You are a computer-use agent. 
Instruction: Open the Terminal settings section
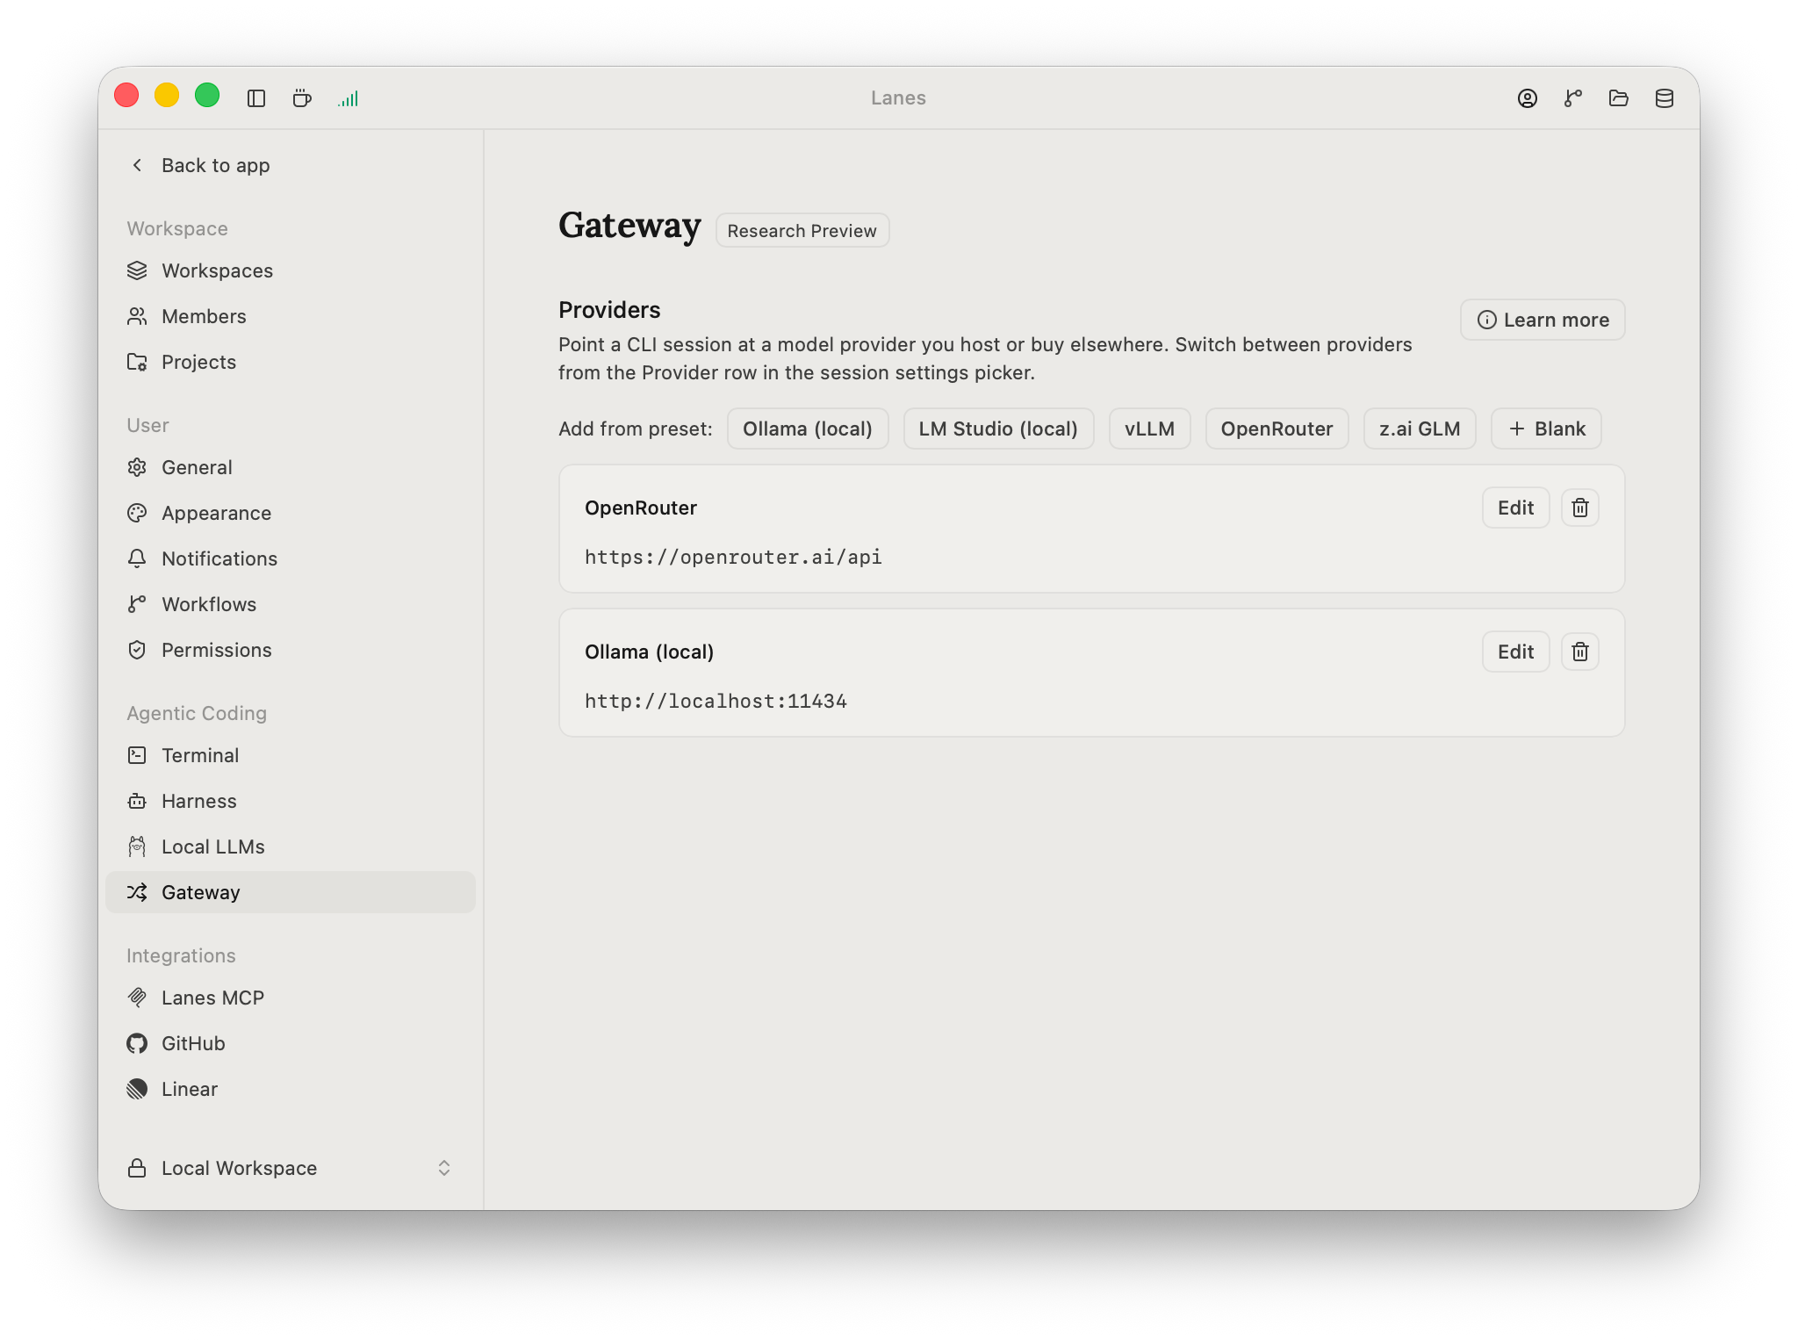(291, 755)
